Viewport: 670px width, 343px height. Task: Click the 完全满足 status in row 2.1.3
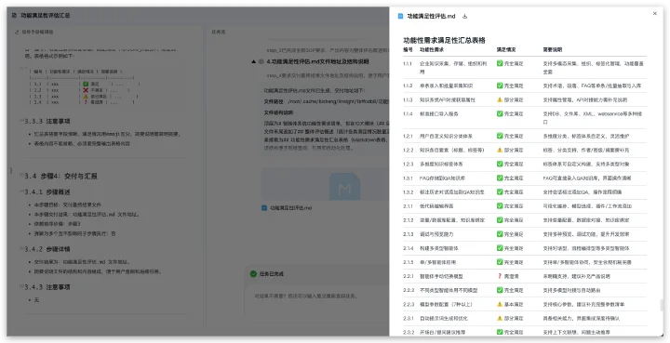tap(510, 234)
